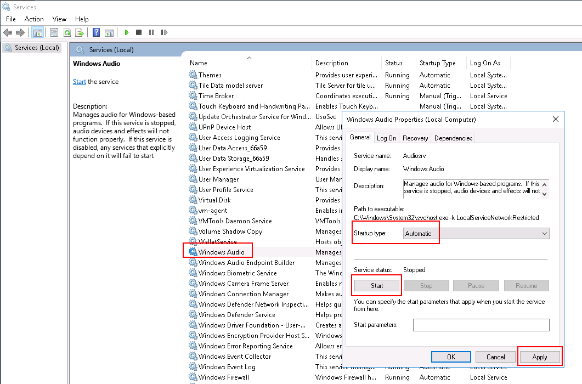This screenshot has width=582, height=384.
Task: Select the "Windows Camera Frame Server" service
Action: pyautogui.click(x=244, y=284)
